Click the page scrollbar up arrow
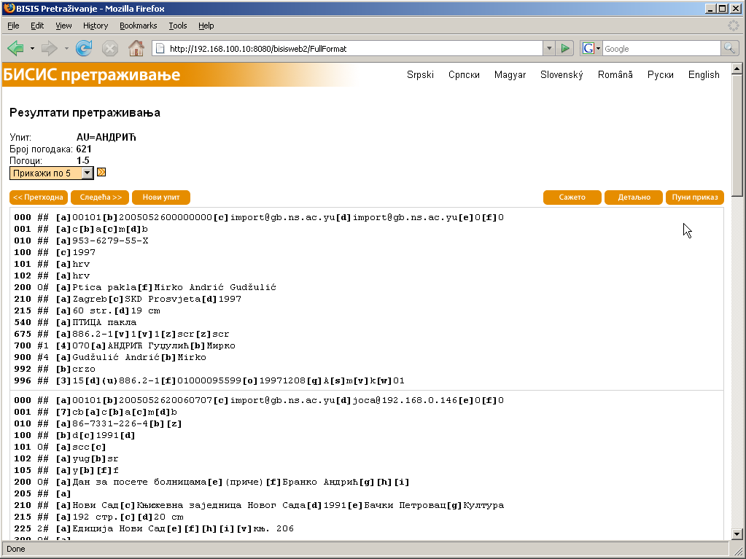This screenshot has width=746, height=559. (x=737, y=69)
